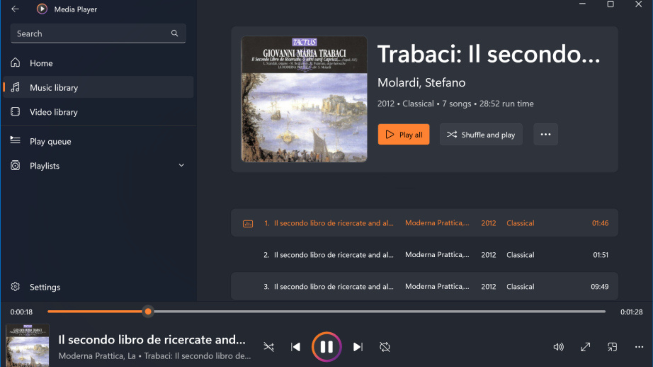Go to previous track
The height and width of the screenshot is (367, 653).
point(296,347)
